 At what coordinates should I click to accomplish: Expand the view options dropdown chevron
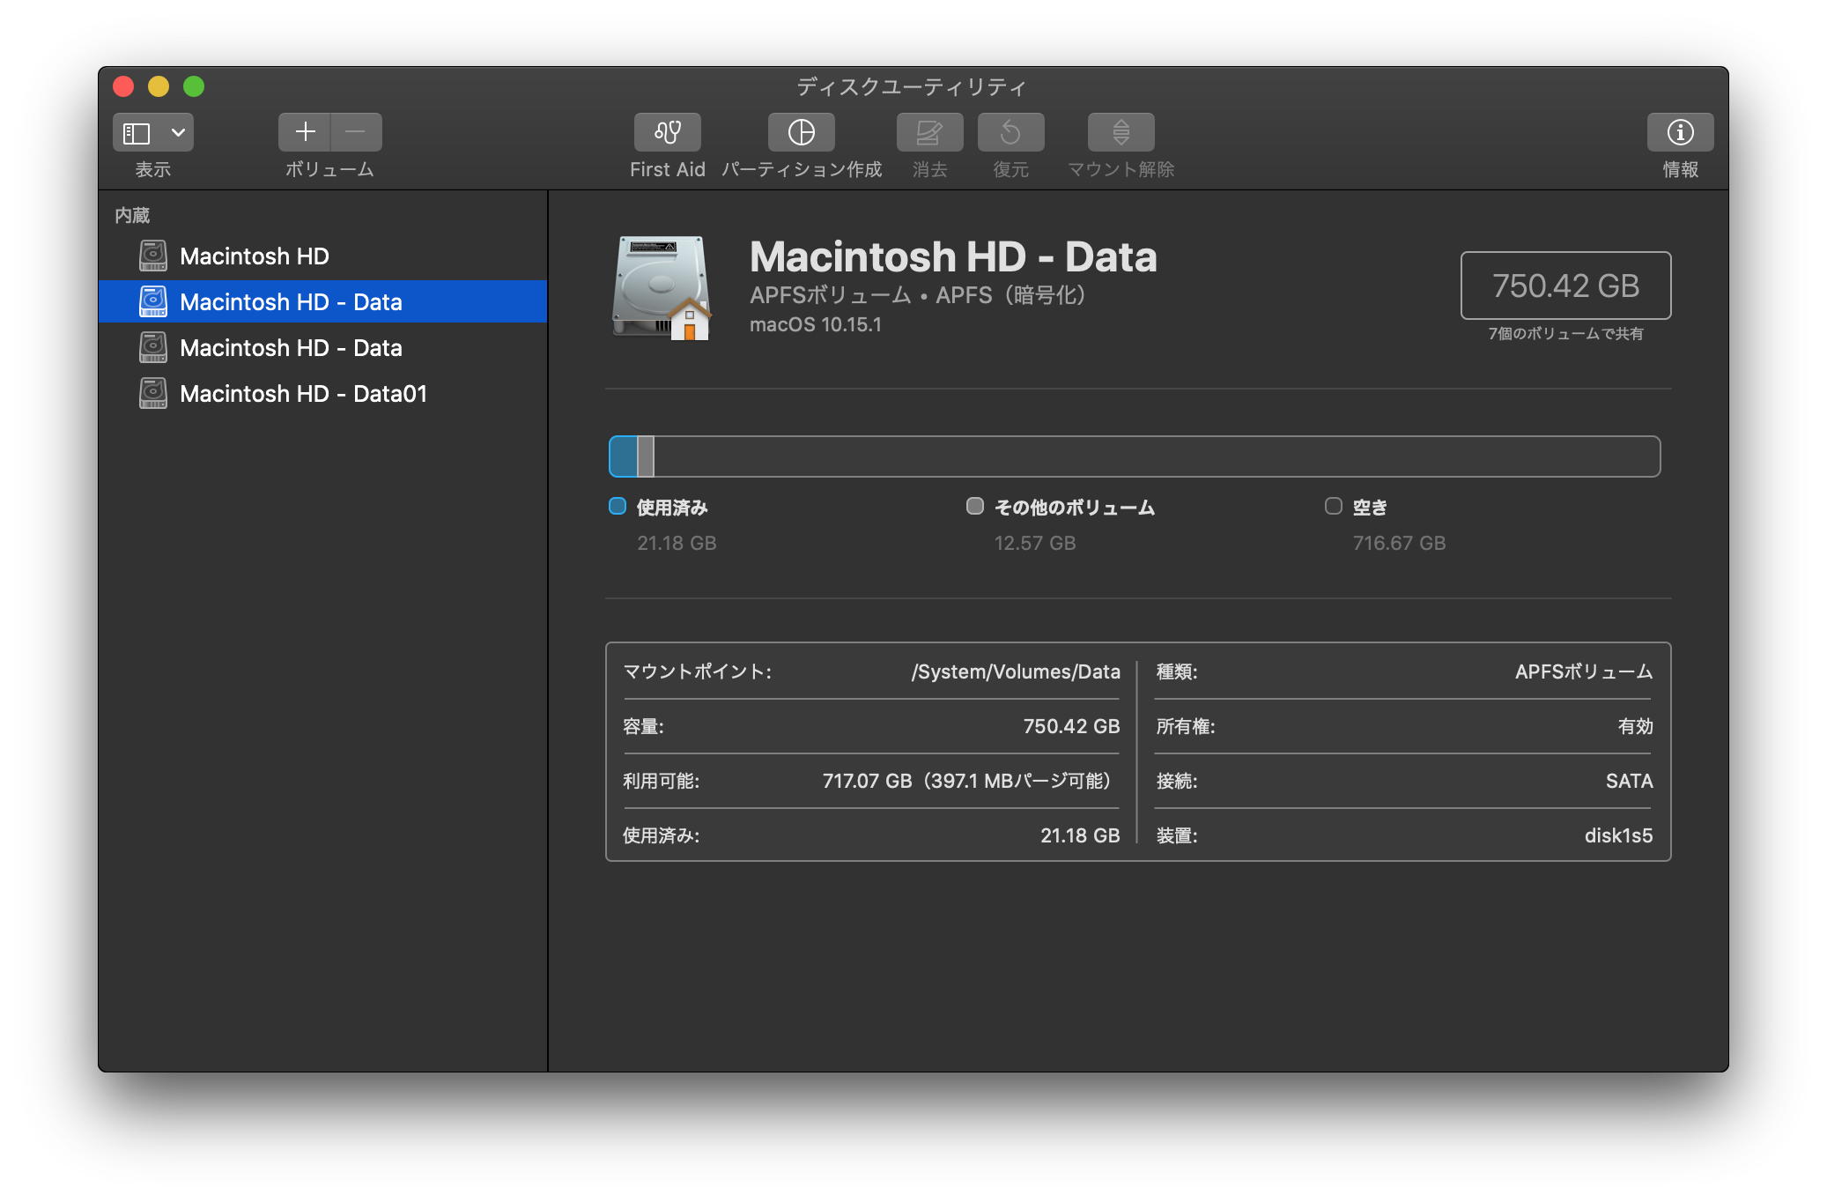tap(178, 132)
